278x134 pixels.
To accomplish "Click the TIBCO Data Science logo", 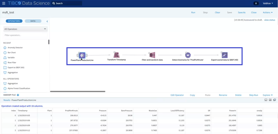I will [x=29, y=3].
